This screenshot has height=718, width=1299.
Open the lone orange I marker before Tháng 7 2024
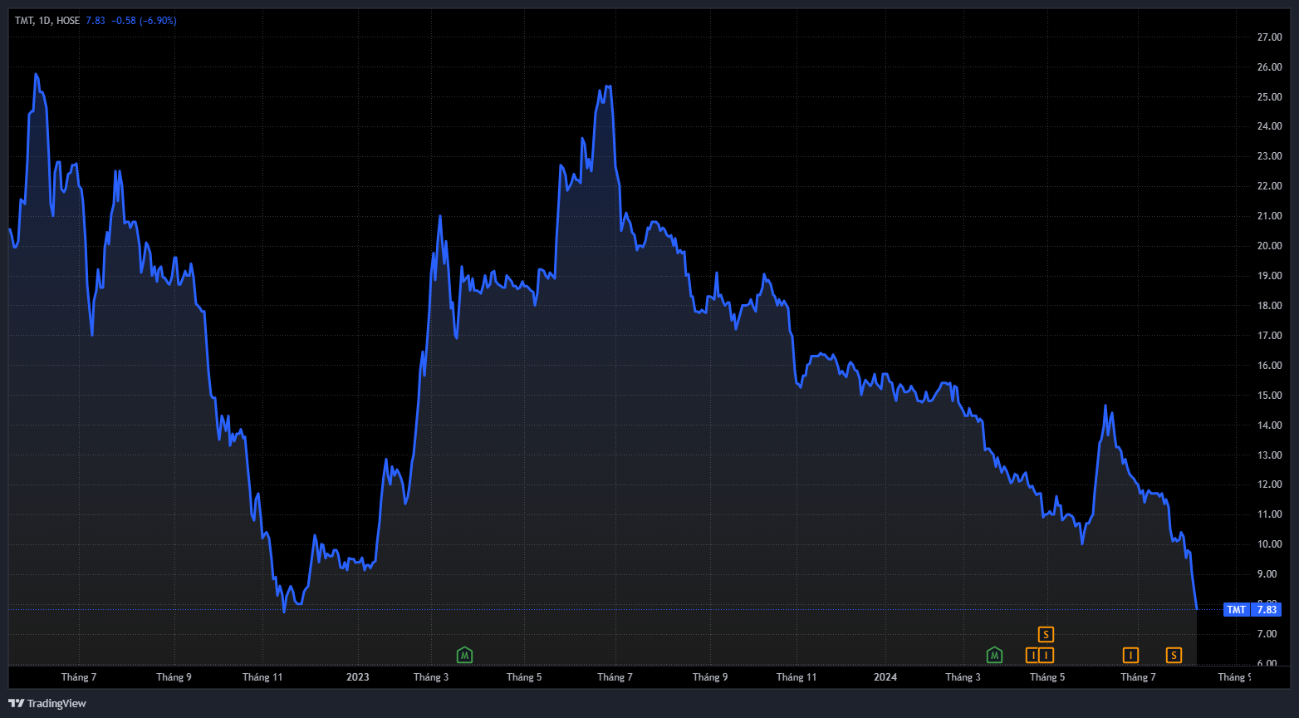1130,656
